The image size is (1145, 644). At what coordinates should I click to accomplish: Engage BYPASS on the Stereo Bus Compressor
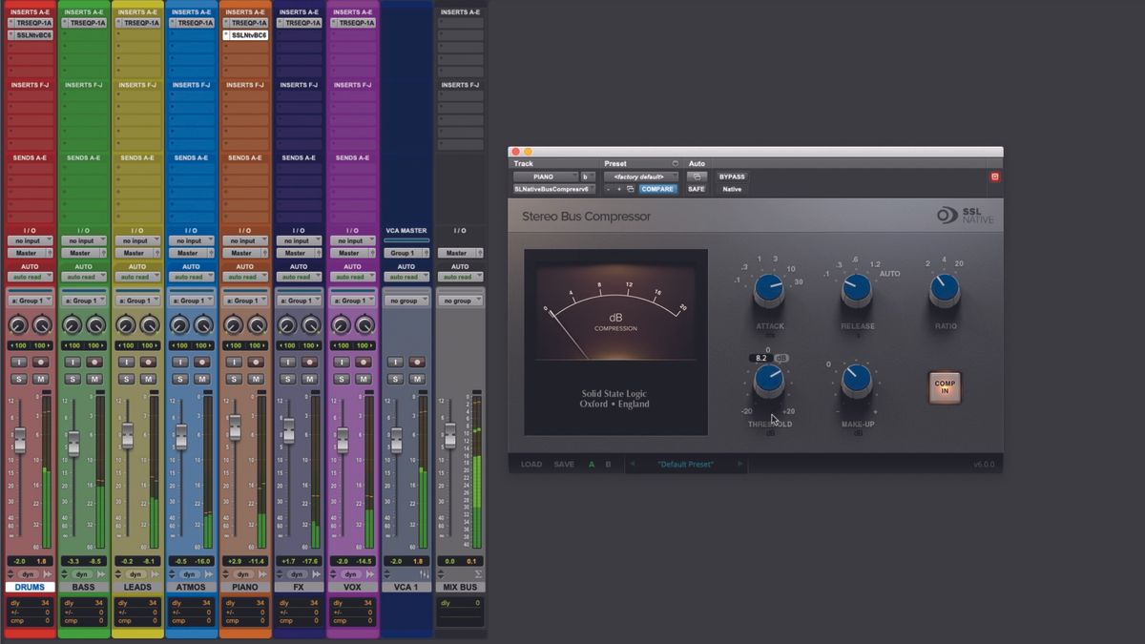point(732,177)
